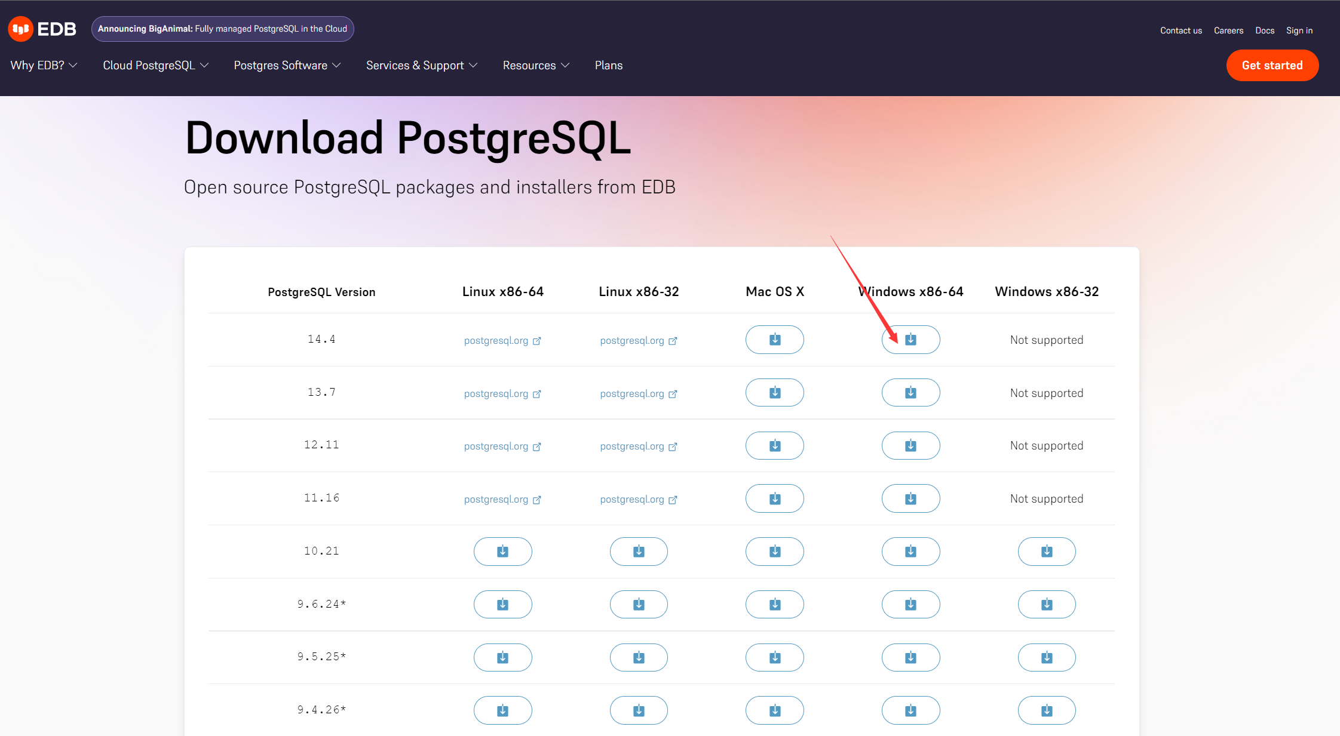
Task: Download PostgreSQL 9.5.25 for Mac OS X
Action: pos(774,657)
